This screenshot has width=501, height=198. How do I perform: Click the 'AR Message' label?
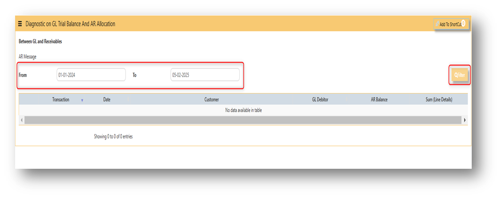28,57
